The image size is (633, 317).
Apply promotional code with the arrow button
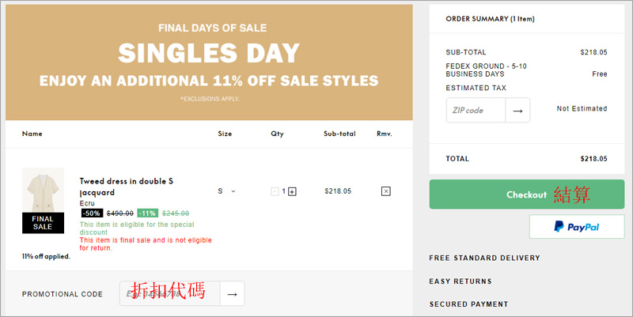pos(232,294)
